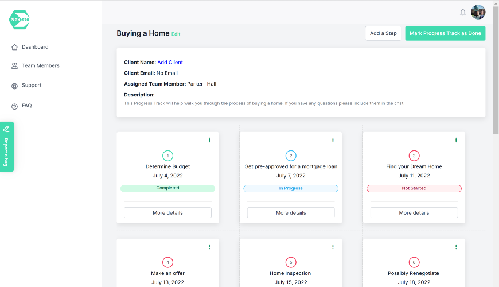Go to Team Members page
The width and height of the screenshot is (499, 287).
point(41,66)
